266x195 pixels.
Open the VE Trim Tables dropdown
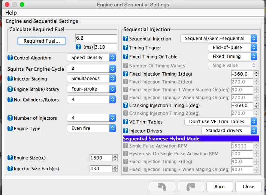pyautogui.click(x=221, y=122)
